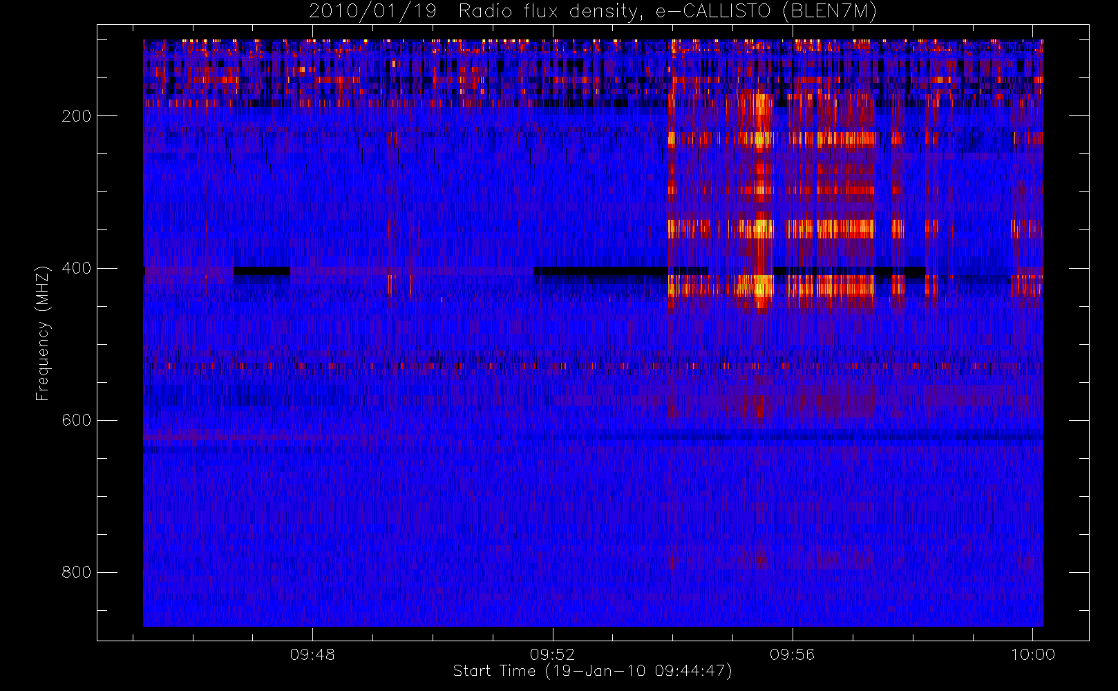Click the "Start Time (19-Jan-10 09:44:47)" label
This screenshot has width=1118, height=691.
click(592, 671)
